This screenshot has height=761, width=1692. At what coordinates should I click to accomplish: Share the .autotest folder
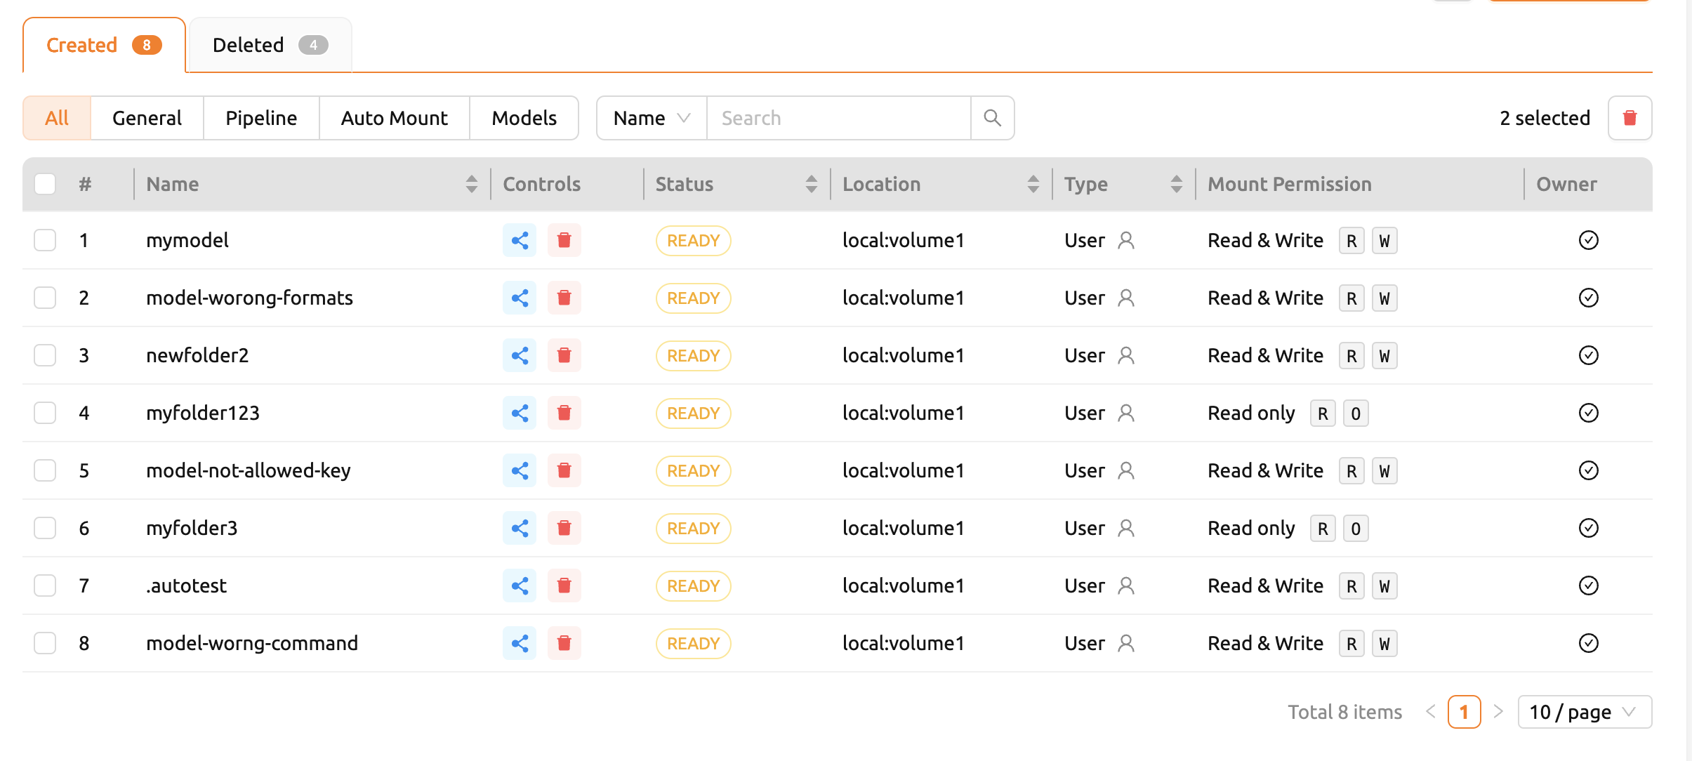(x=520, y=586)
